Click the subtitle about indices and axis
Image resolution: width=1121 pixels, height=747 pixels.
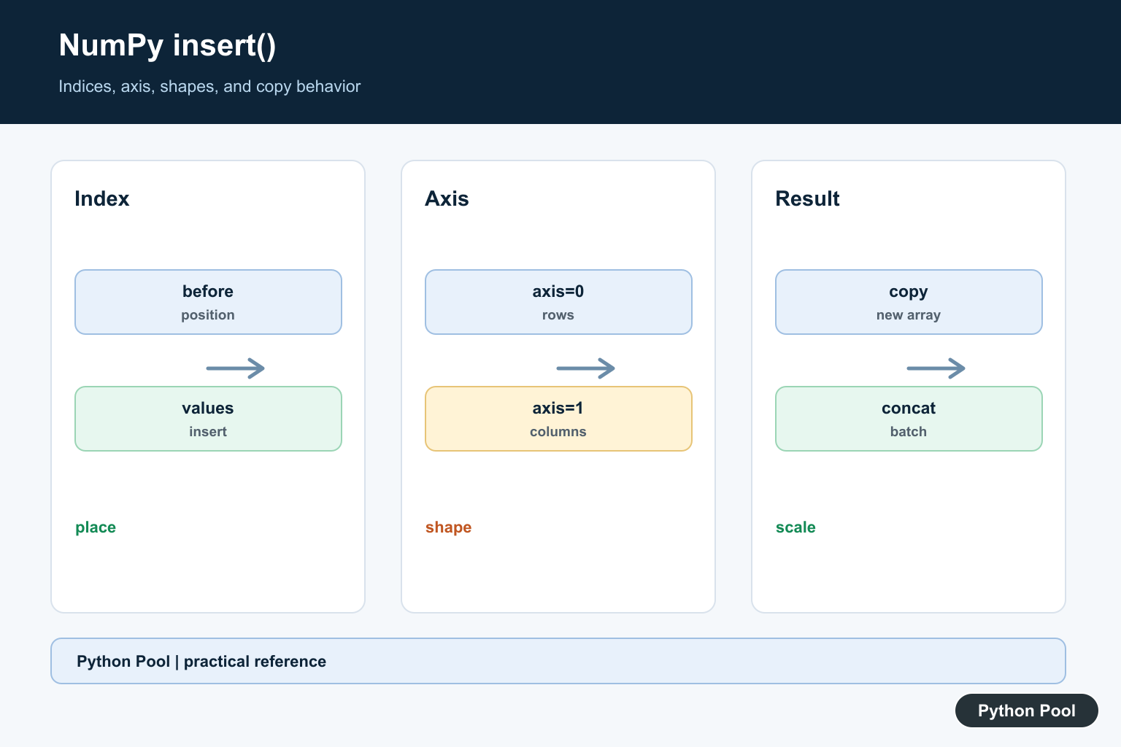[209, 86]
